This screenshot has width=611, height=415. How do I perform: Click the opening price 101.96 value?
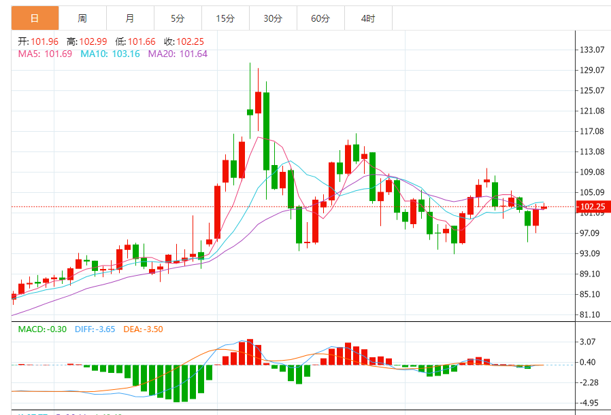44,41
